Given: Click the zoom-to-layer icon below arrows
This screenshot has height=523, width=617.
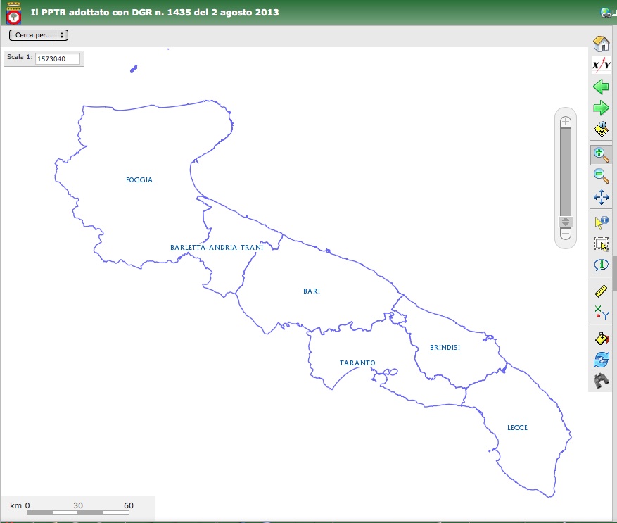Looking at the screenshot, I should click(601, 130).
